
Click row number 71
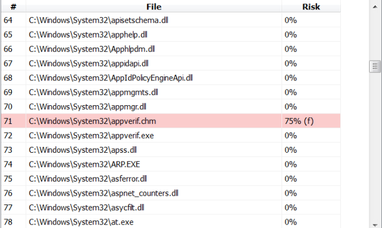pos(8,121)
